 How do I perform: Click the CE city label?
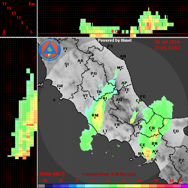pos(143,145)
